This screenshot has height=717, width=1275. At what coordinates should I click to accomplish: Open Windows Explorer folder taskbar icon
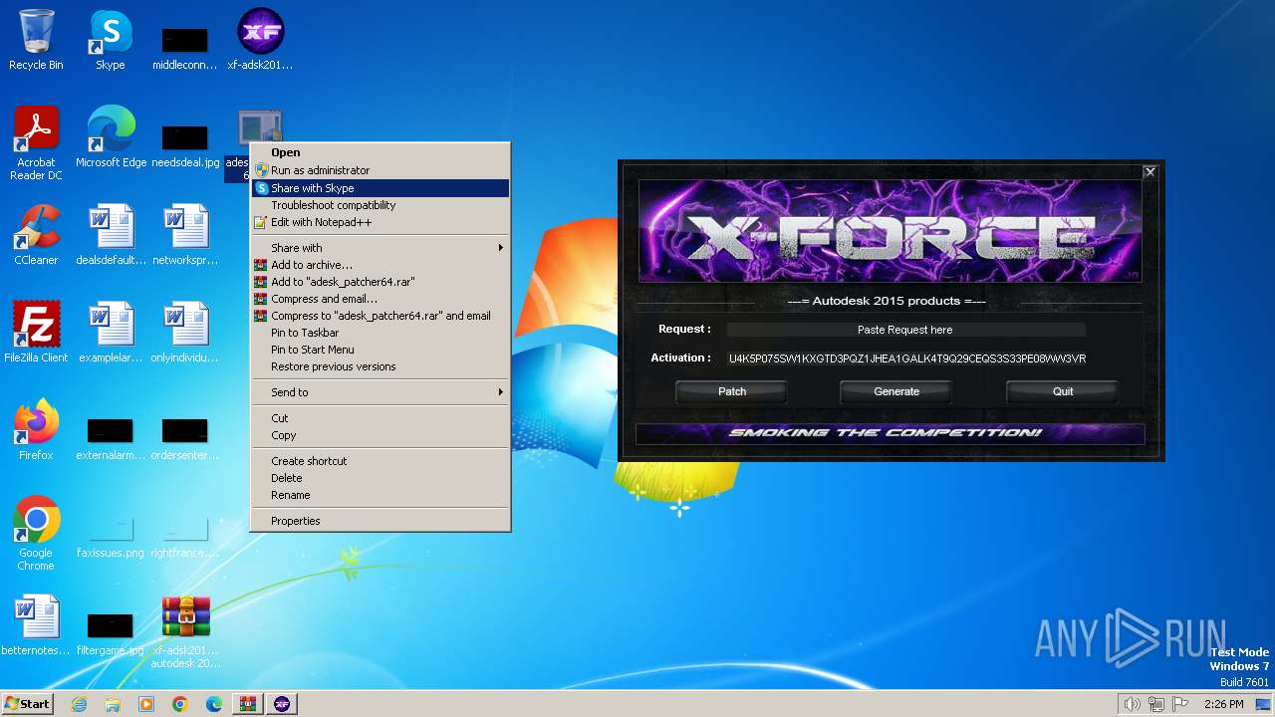(113, 704)
